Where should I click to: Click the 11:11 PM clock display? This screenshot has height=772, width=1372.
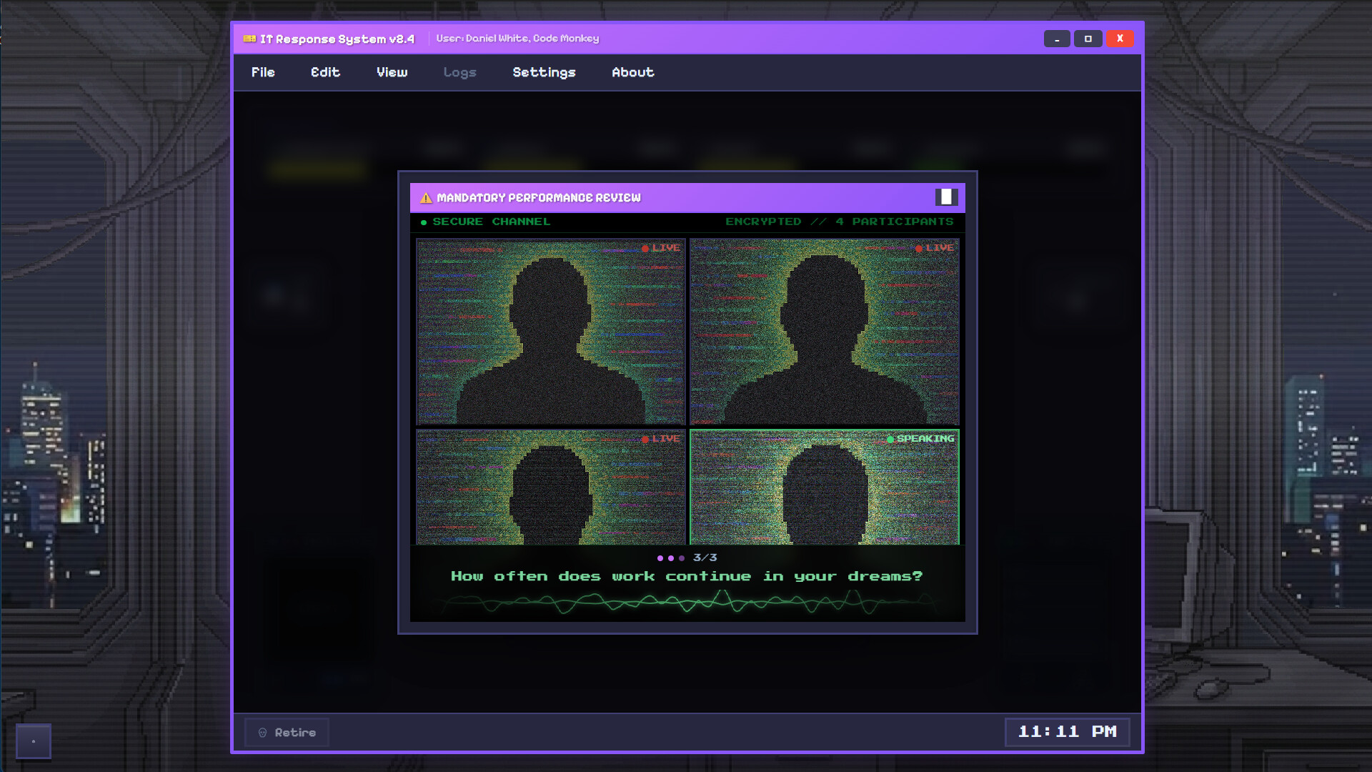(1067, 732)
